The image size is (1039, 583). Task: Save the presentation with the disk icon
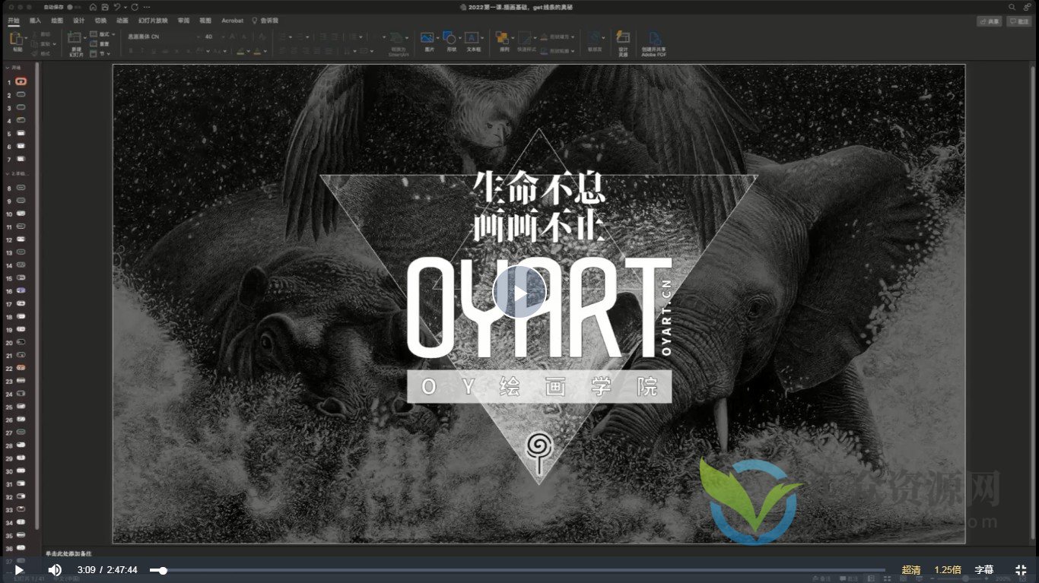click(104, 7)
